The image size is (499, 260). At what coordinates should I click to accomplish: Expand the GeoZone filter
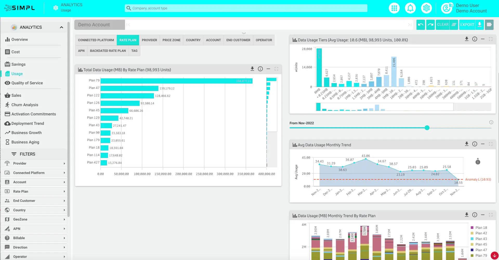[x=34, y=220]
